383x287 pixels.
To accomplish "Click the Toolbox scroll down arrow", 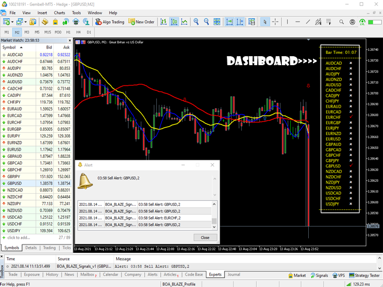I will click(x=379, y=268).
